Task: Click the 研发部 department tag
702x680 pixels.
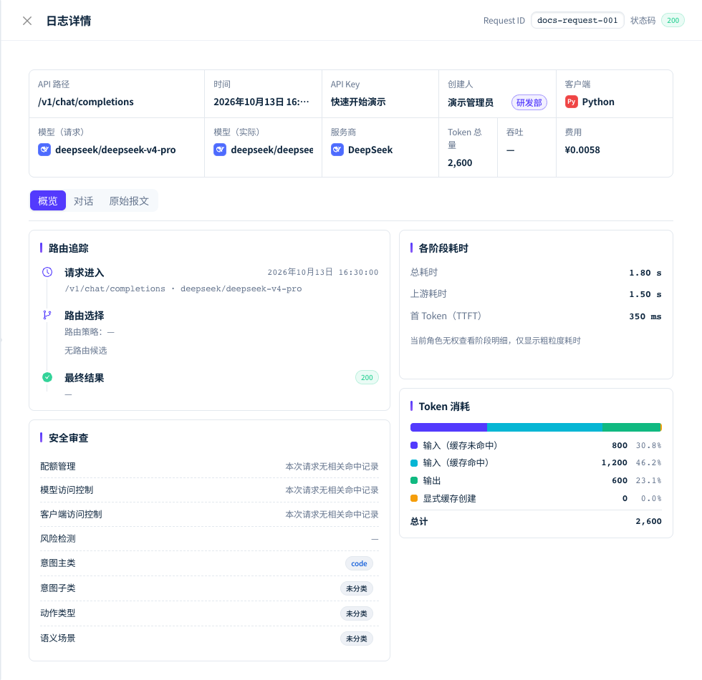Action: (x=529, y=102)
